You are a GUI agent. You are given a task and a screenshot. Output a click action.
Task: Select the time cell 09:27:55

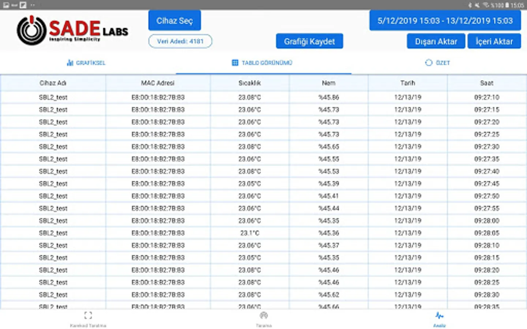(x=487, y=208)
